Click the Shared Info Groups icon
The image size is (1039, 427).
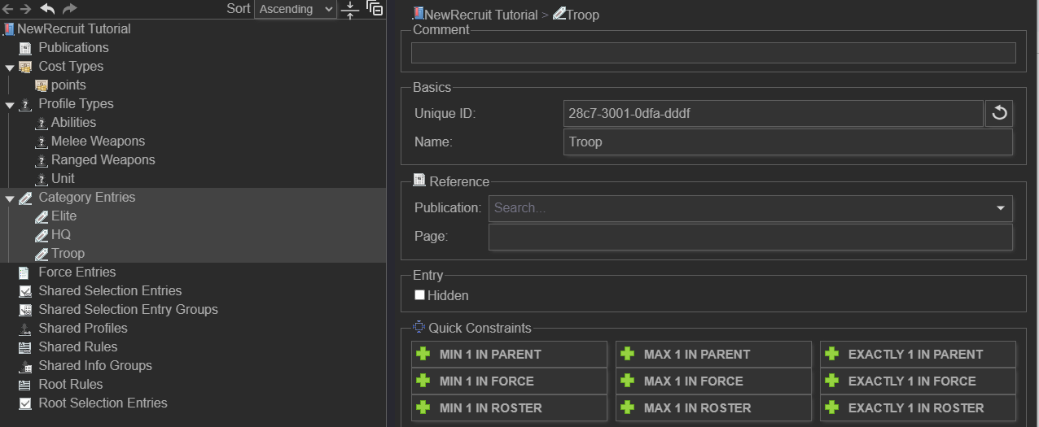[x=24, y=366]
